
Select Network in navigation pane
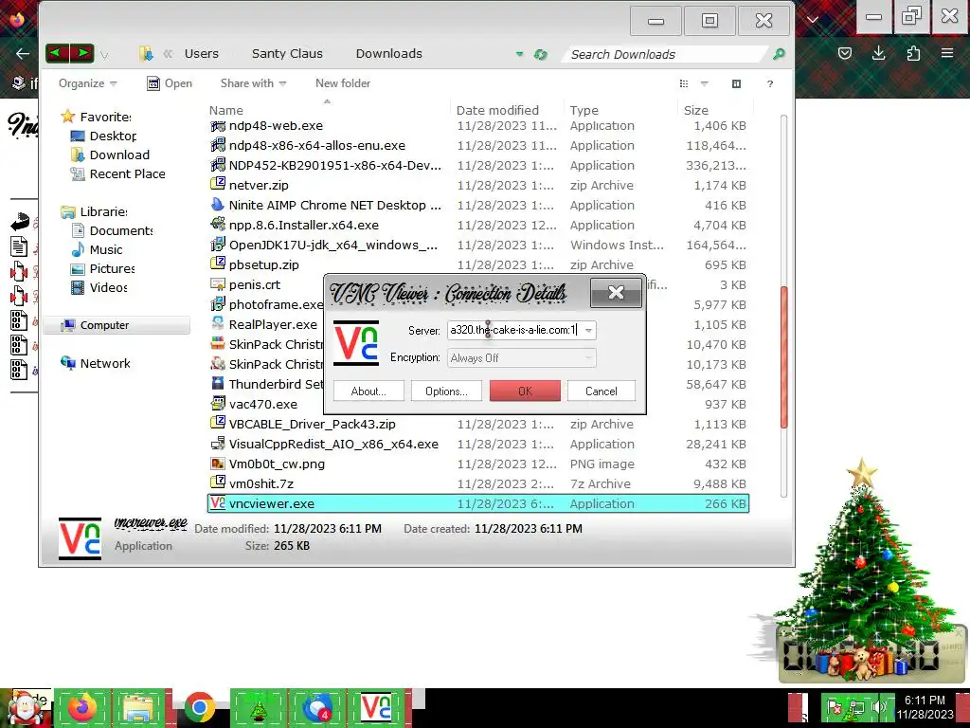pos(96,363)
